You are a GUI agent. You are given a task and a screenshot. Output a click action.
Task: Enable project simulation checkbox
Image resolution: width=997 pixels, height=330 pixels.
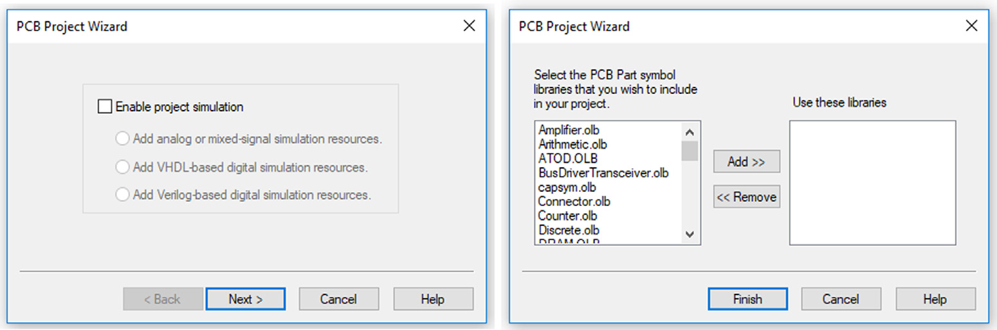point(105,107)
